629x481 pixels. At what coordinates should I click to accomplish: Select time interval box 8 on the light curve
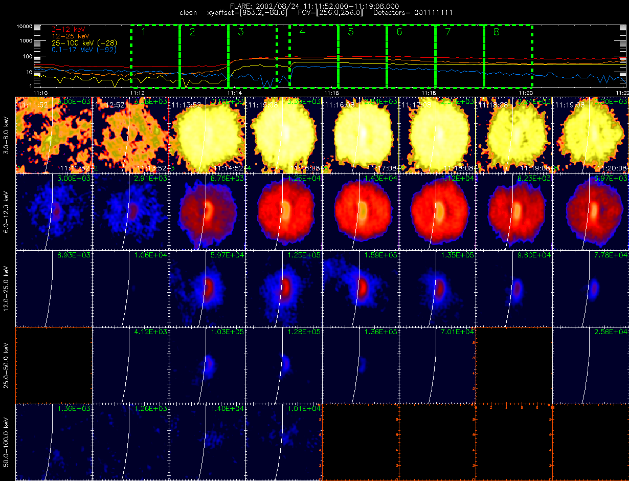508,56
